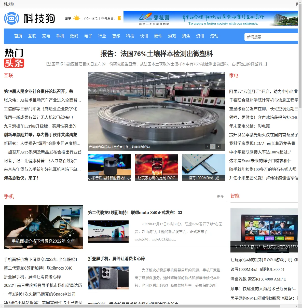The height and width of the screenshot is (308, 302).
Task: Open article 升任小米集团总裁!卢伟冰感谢雷军
Action: tap(264, 178)
